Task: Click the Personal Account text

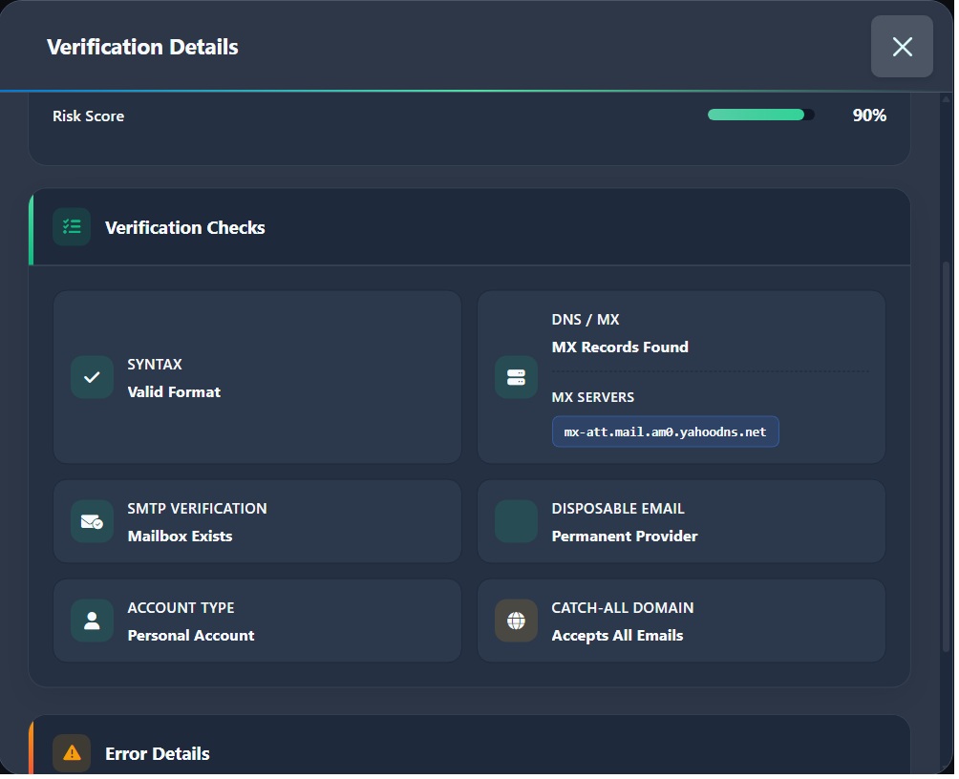Action: [192, 638]
